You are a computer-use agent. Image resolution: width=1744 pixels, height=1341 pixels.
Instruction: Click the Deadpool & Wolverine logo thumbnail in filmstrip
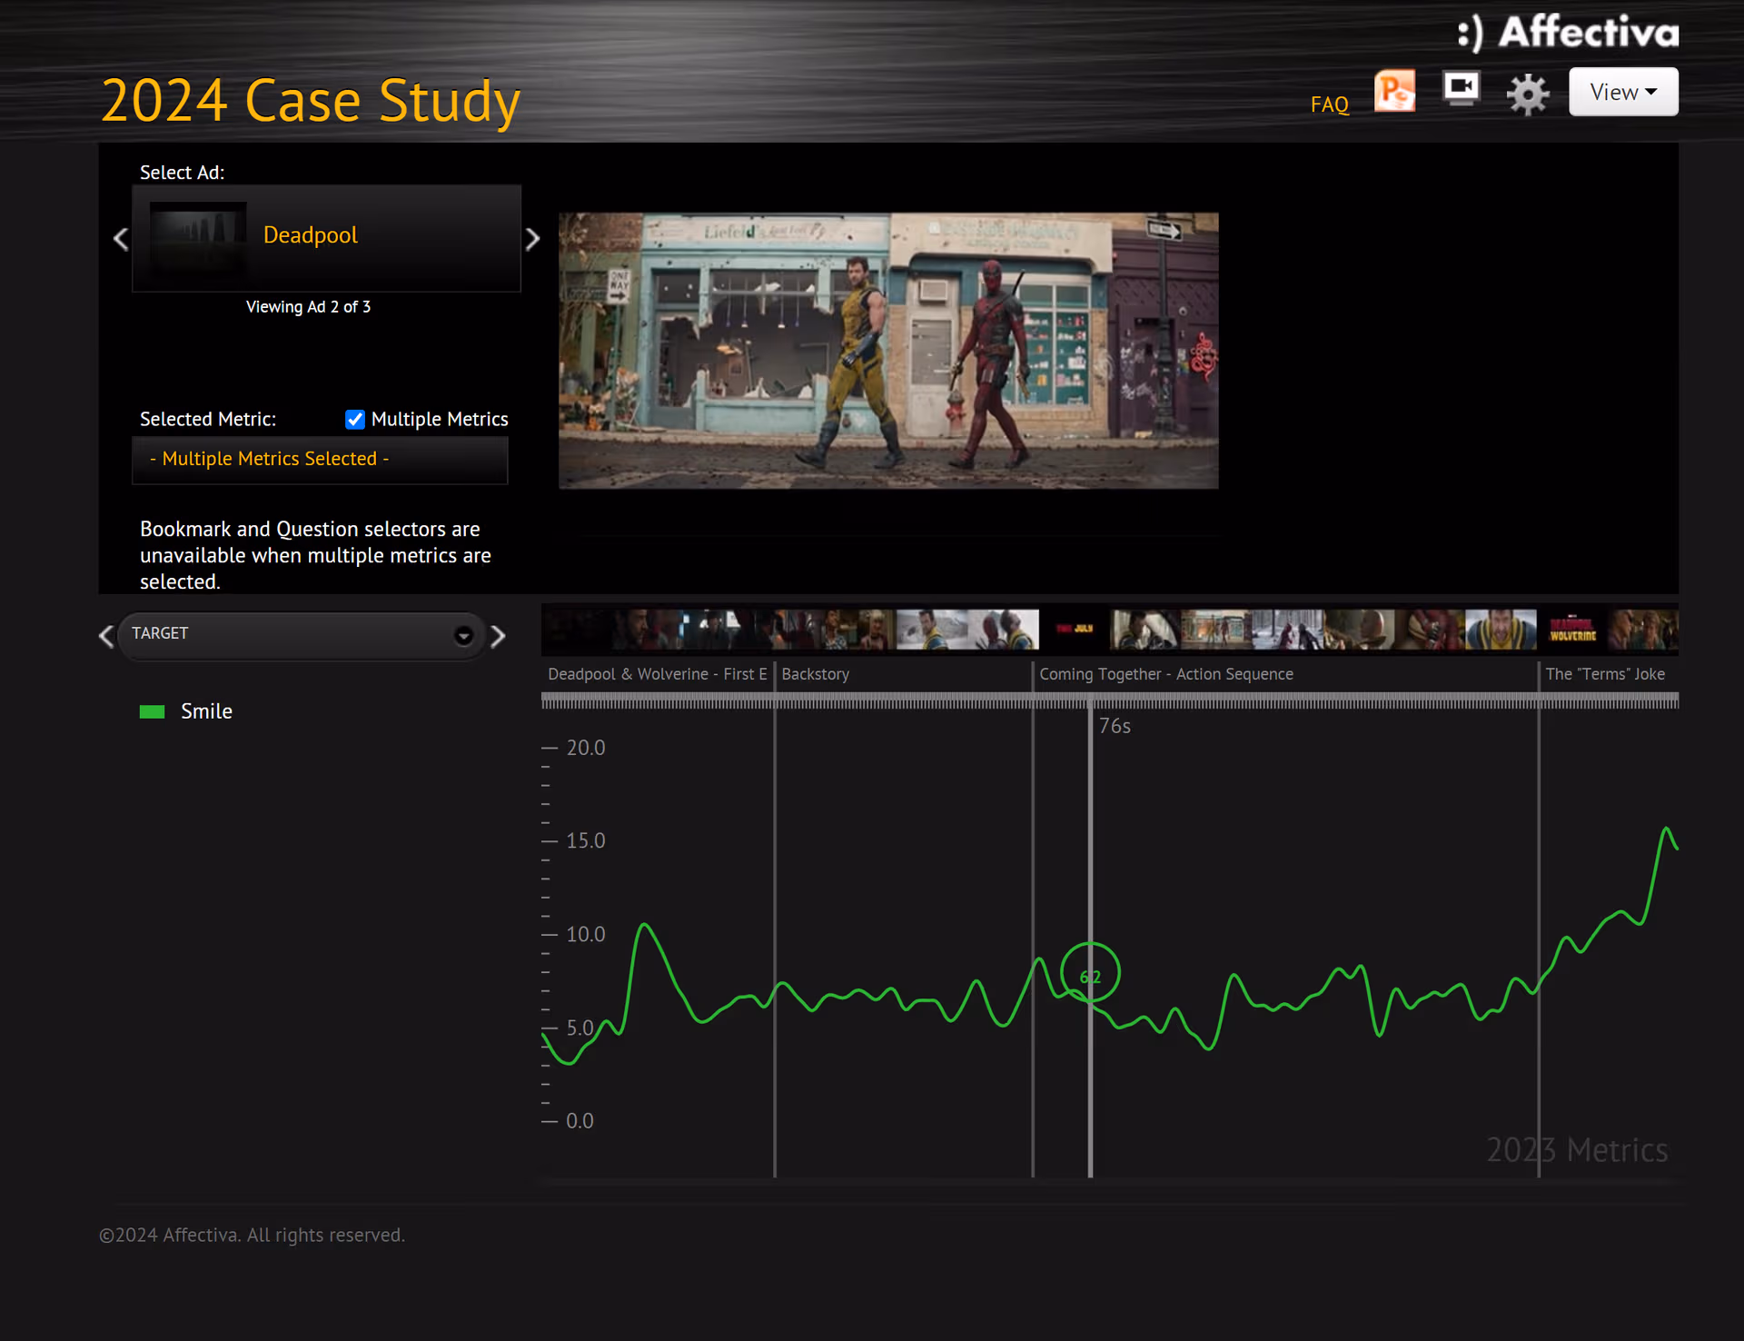point(1572,630)
